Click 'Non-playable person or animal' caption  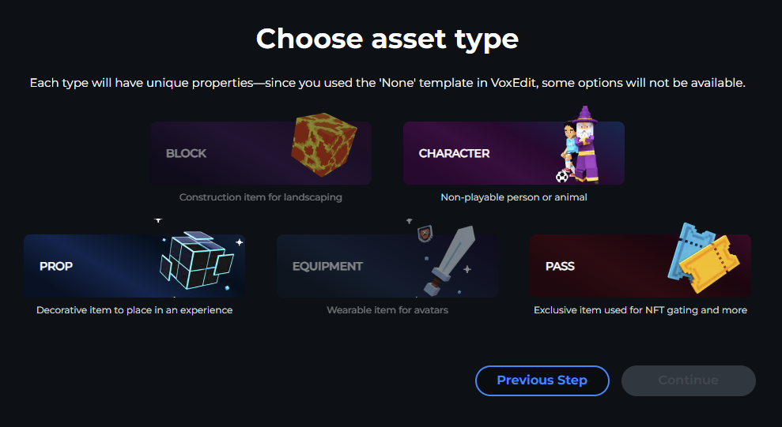coord(514,197)
